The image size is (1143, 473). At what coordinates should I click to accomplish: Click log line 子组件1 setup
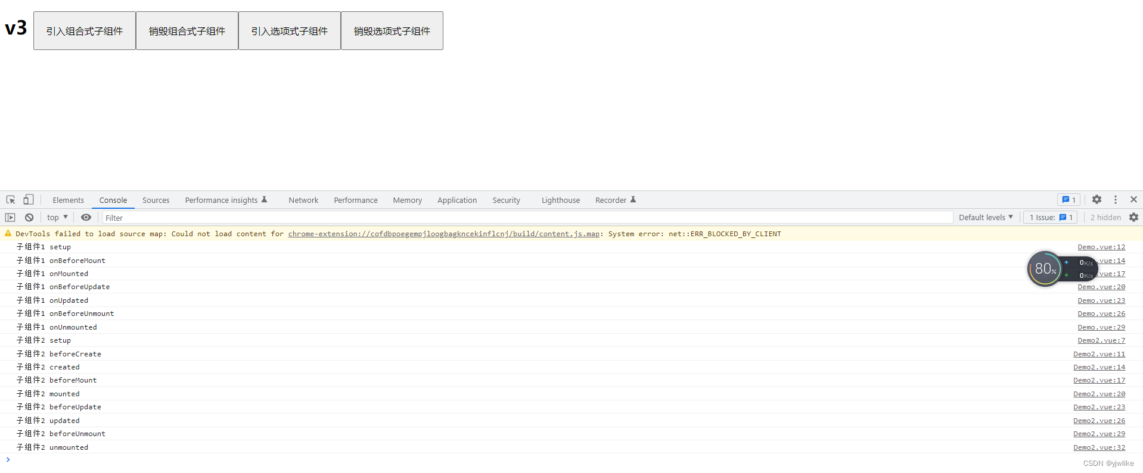point(44,247)
